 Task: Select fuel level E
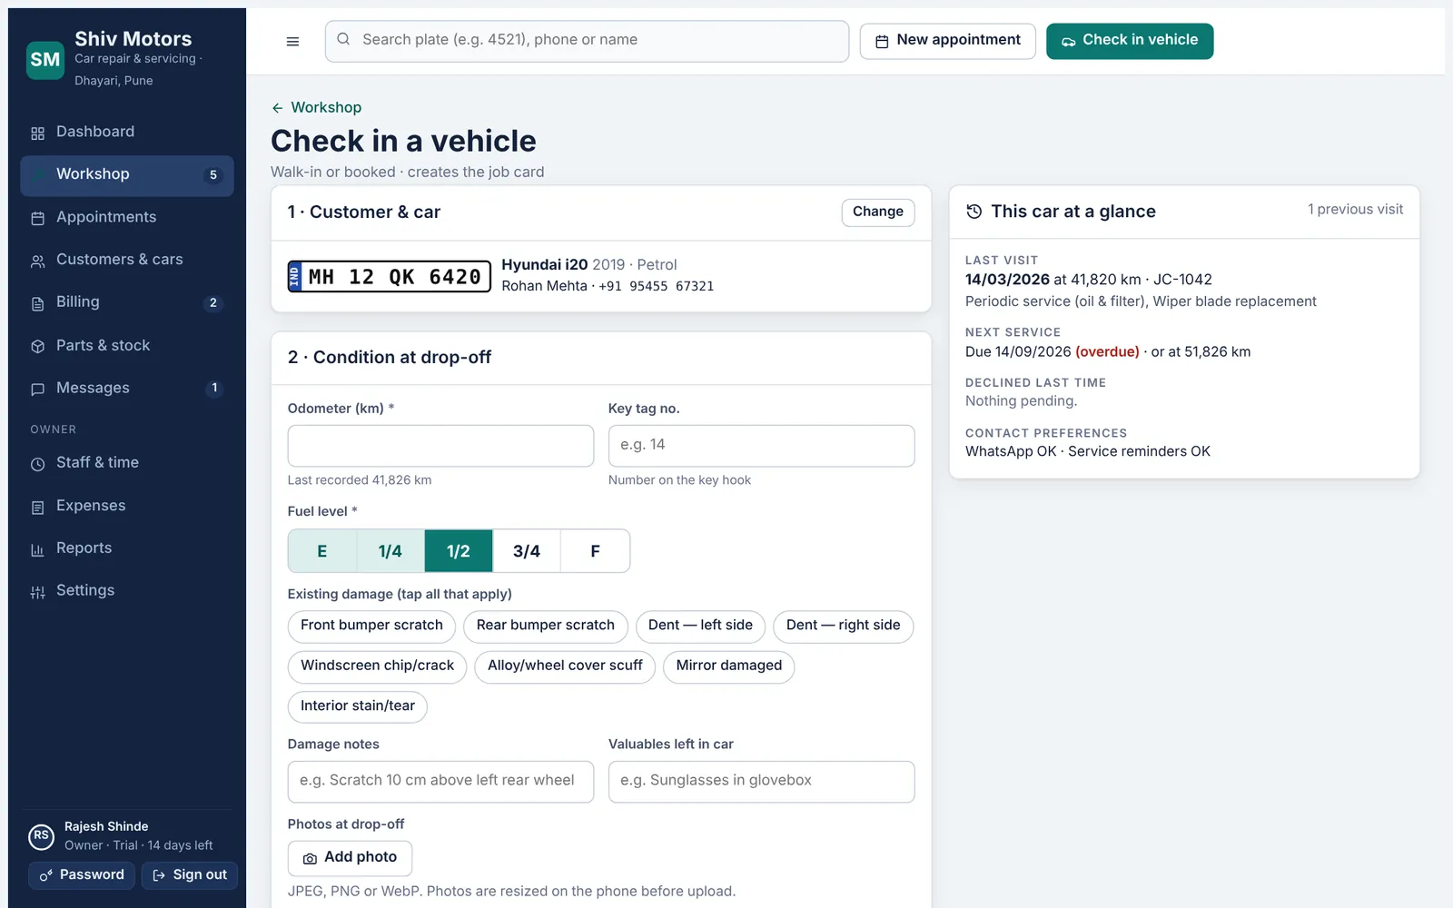321,551
